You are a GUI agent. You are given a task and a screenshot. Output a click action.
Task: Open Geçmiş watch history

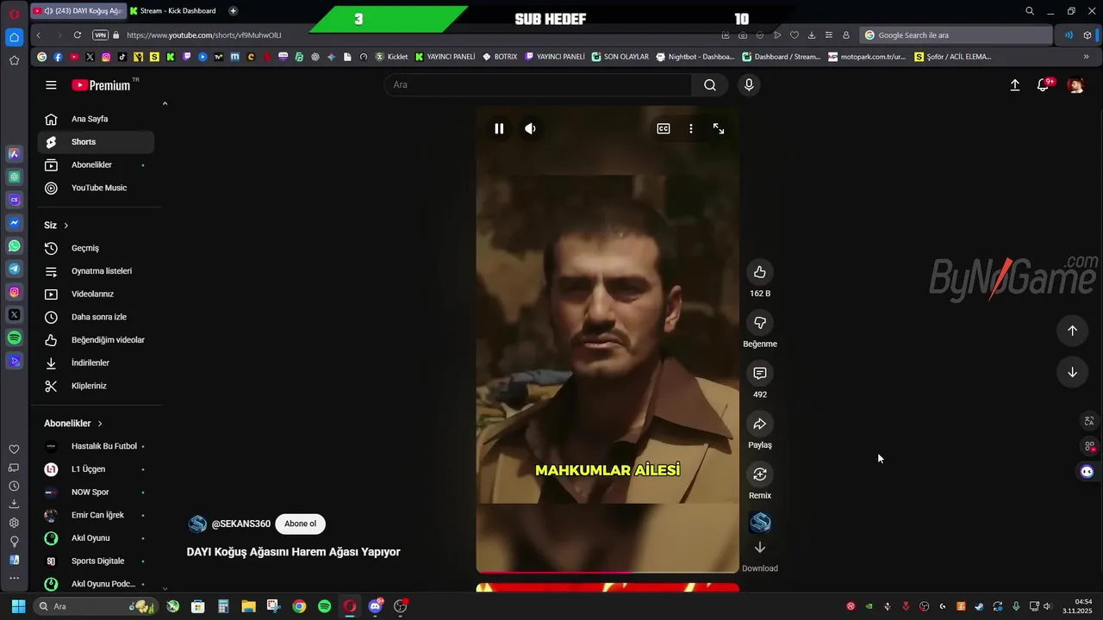pyautogui.click(x=96, y=248)
